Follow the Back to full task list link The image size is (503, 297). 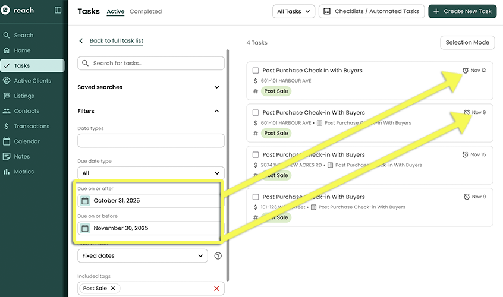(116, 41)
